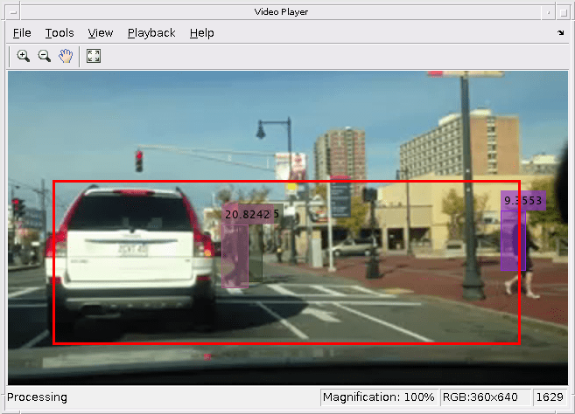The width and height of the screenshot is (575, 414).
Task: Maximize the Video Player window
Action: coord(563,12)
